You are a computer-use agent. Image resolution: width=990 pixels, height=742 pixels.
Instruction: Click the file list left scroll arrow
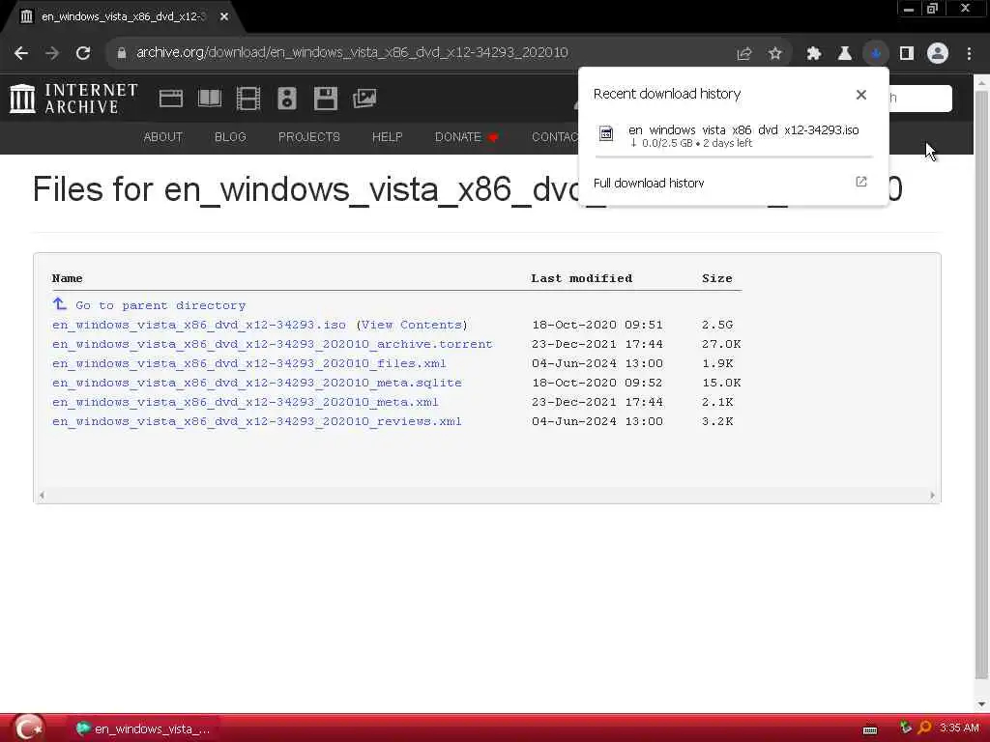coord(42,496)
